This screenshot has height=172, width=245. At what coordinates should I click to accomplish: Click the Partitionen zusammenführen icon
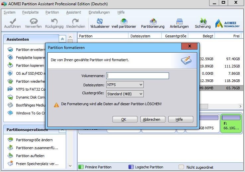click(x=10, y=148)
